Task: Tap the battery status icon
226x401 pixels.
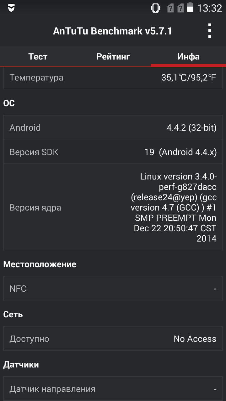Action: coord(190,8)
